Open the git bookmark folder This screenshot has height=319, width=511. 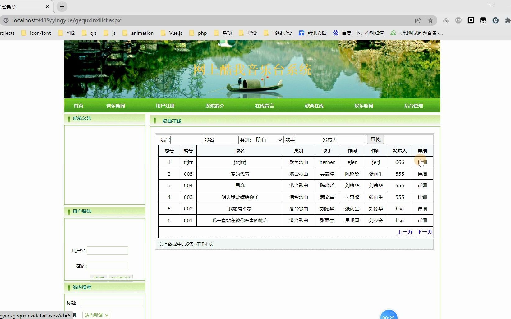pos(89,33)
